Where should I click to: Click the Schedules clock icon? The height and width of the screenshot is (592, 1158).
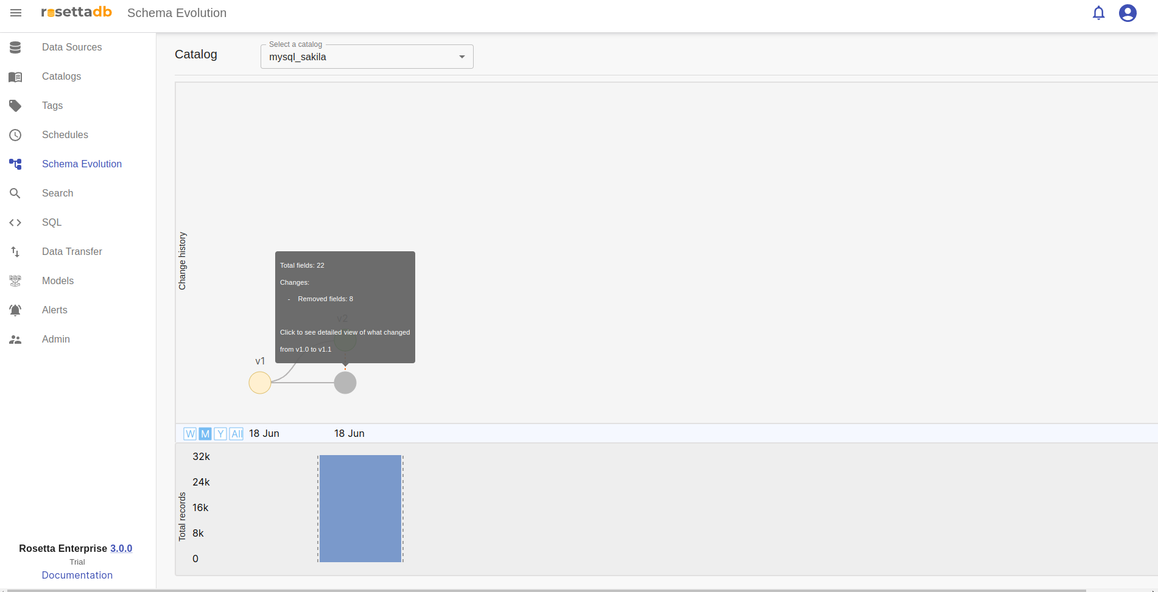[15, 135]
